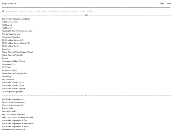Open 'Sharpen Up Your Act' stamp and poster
The height and width of the screenshot is (130, 173).
pyautogui.click(x=17, y=31)
